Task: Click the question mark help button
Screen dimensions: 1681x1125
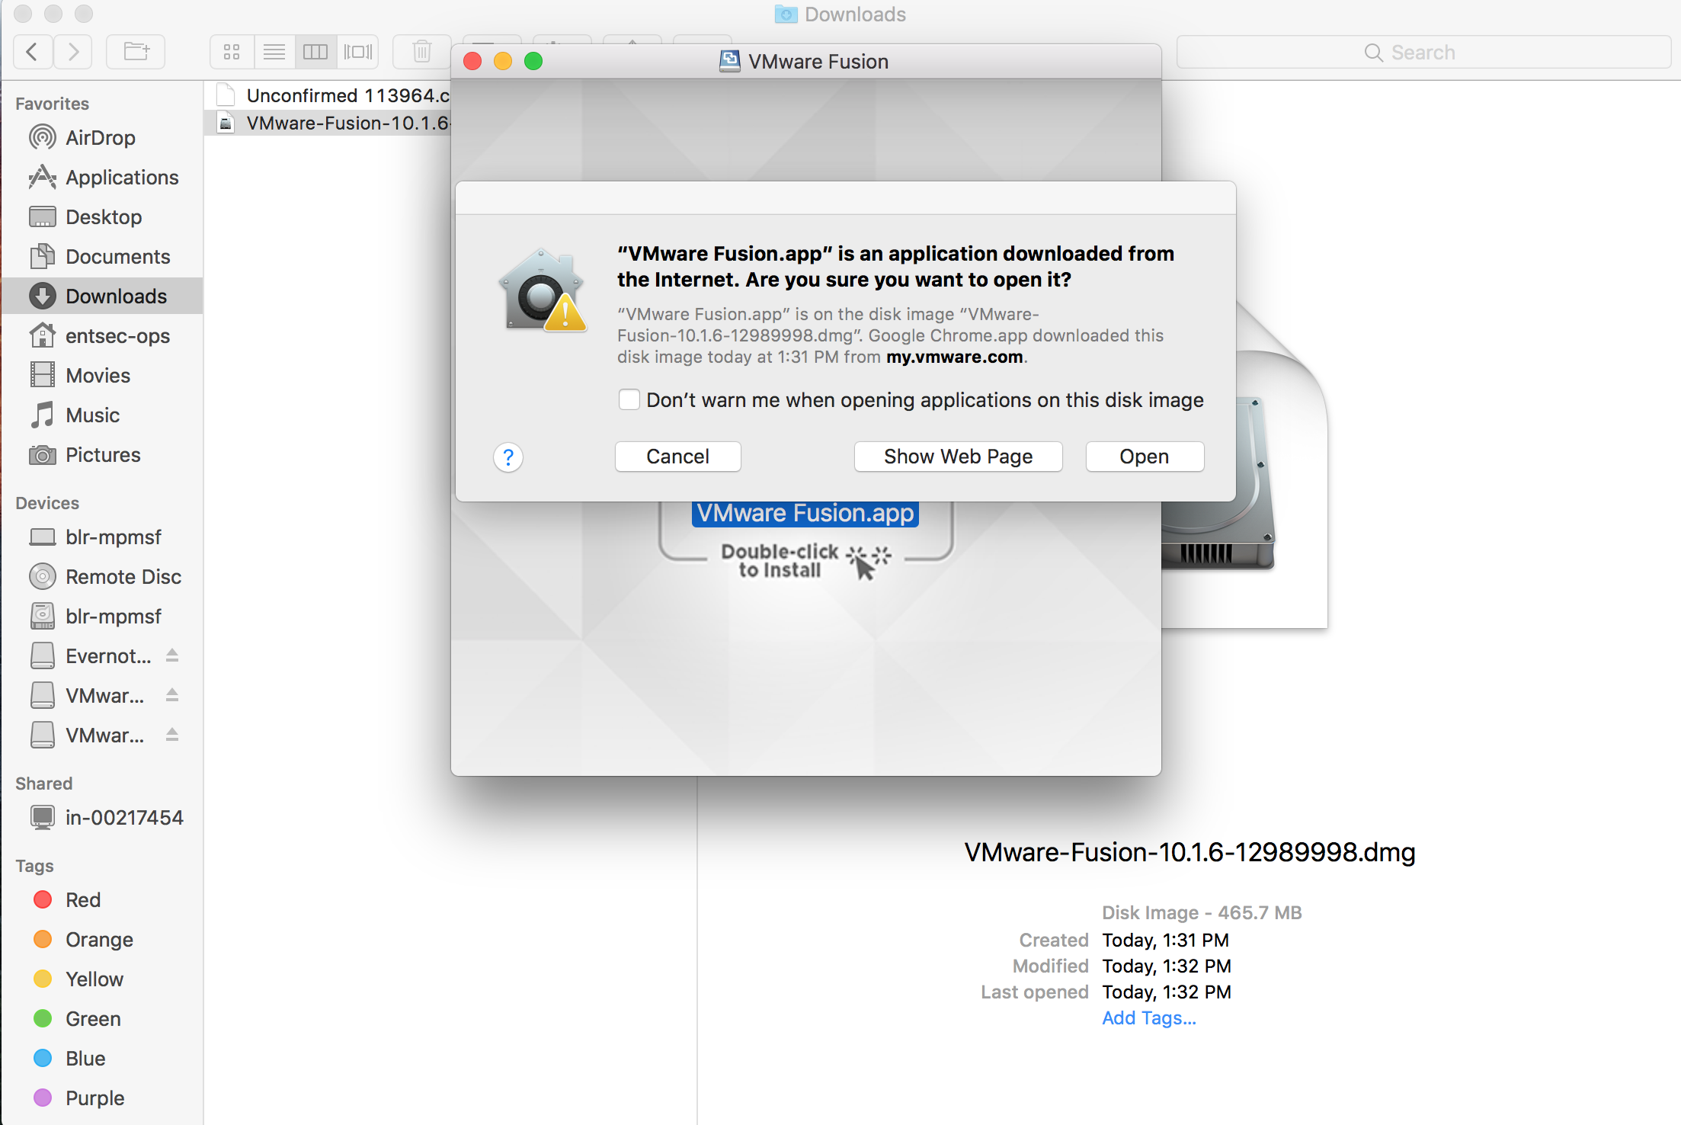Action: pyautogui.click(x=508, y=457)
